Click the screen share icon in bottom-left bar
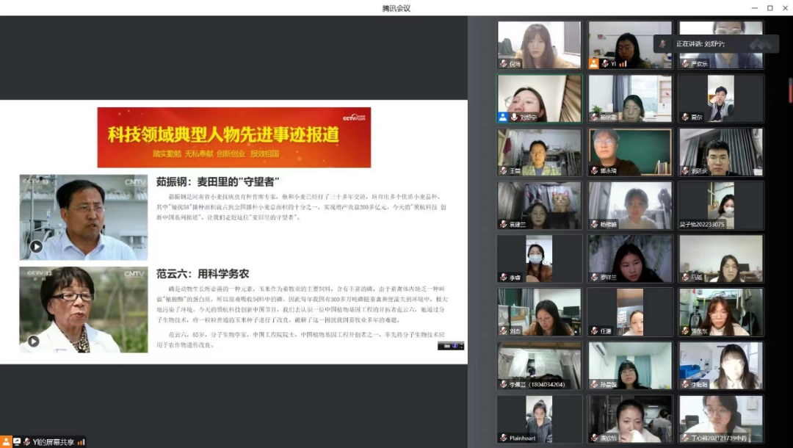 (17, 441)
